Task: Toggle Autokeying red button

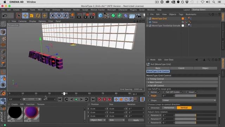Action: (x=105, y=99)
